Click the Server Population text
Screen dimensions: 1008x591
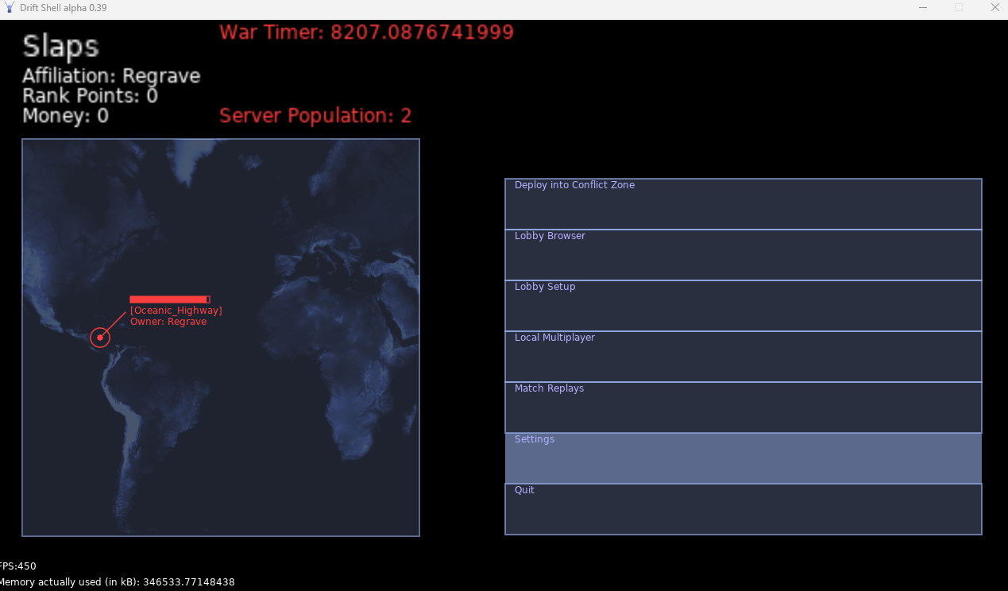[315, 116]
